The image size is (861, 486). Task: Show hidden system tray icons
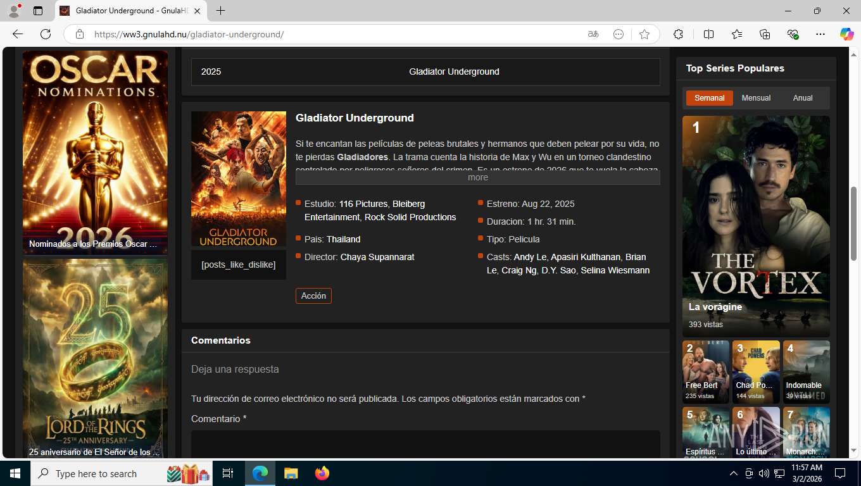[x=734, y=473]
